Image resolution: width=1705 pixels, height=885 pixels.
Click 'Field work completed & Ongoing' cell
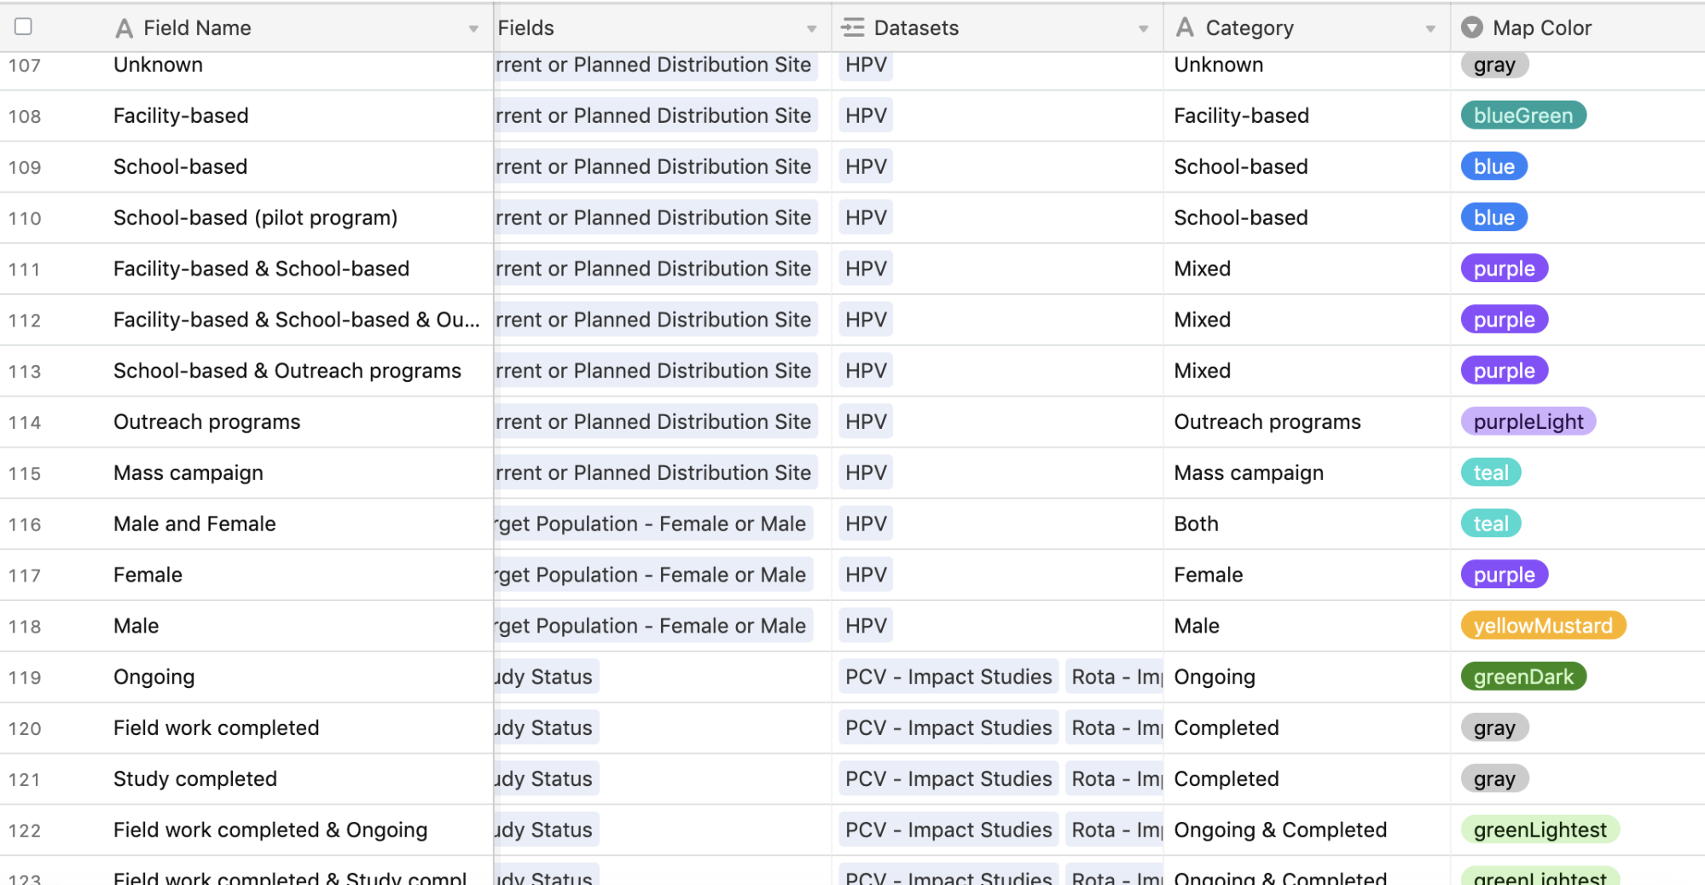270,830
